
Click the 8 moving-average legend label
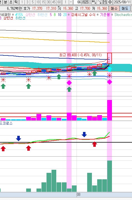pos(55,15)
